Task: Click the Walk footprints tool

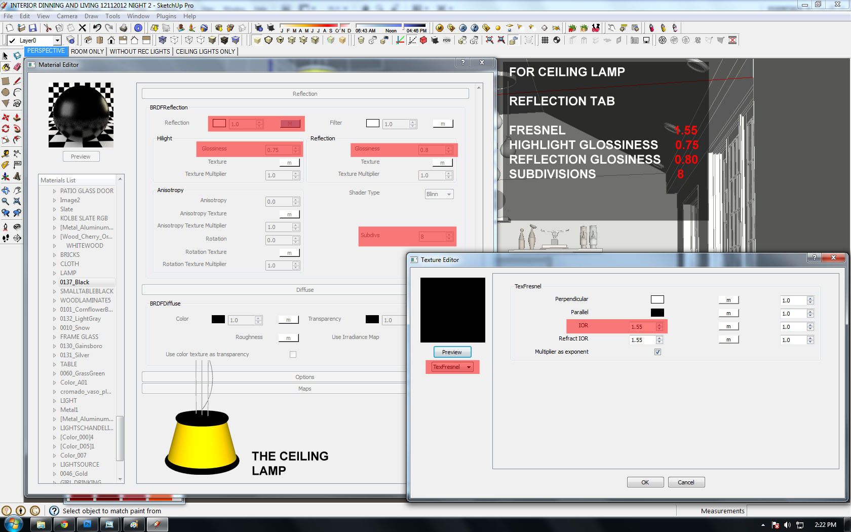Action: pos(6,238)
